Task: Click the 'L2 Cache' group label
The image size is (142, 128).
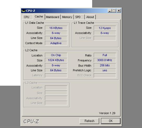Action: point(31,50)
